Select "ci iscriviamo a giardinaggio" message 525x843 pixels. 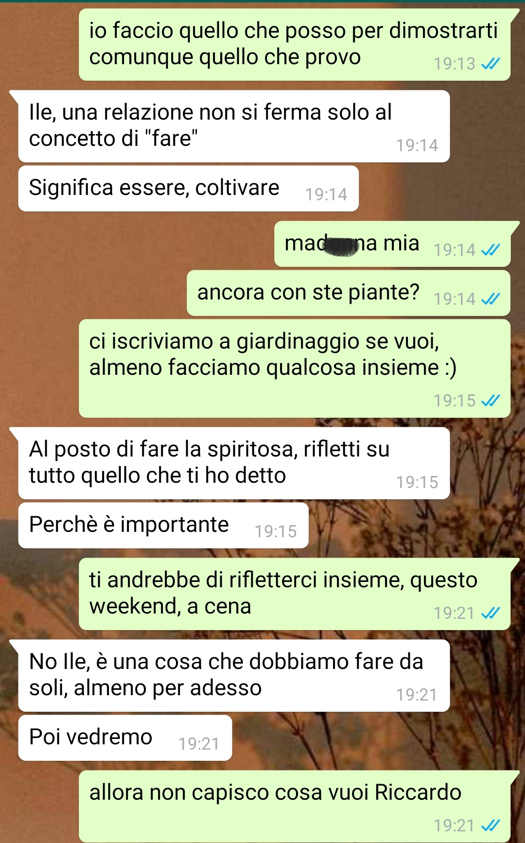click(x=295, y=369)
